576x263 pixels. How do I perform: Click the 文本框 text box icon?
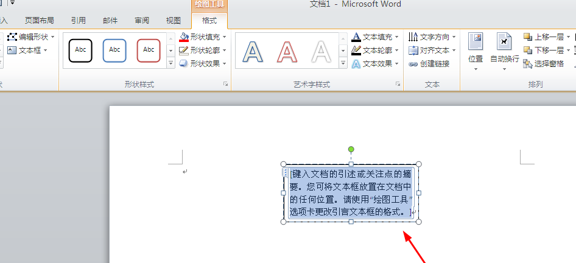[x=12, y=51]
